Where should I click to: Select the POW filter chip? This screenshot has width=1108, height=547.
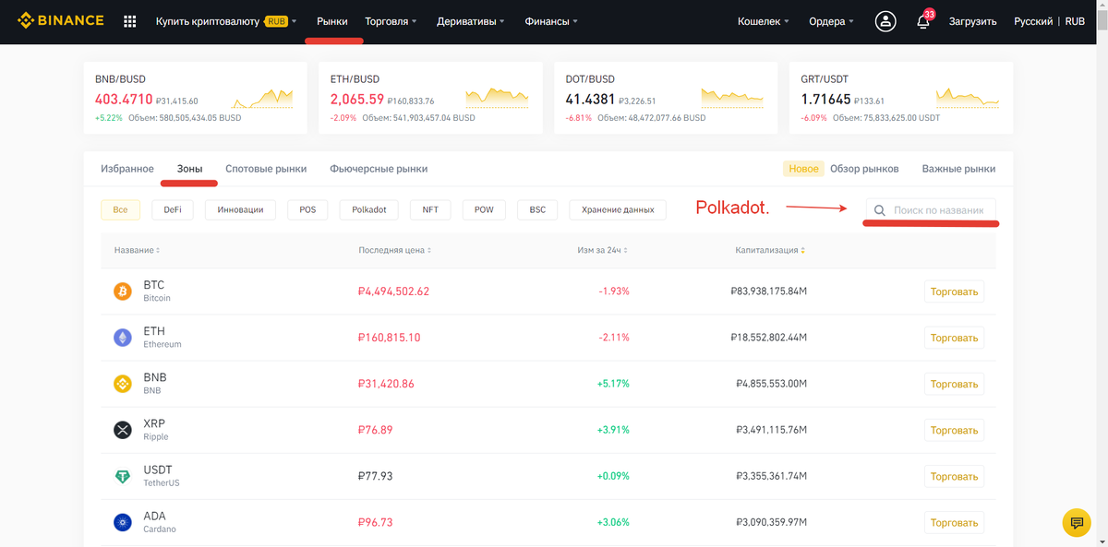(484, 209)
